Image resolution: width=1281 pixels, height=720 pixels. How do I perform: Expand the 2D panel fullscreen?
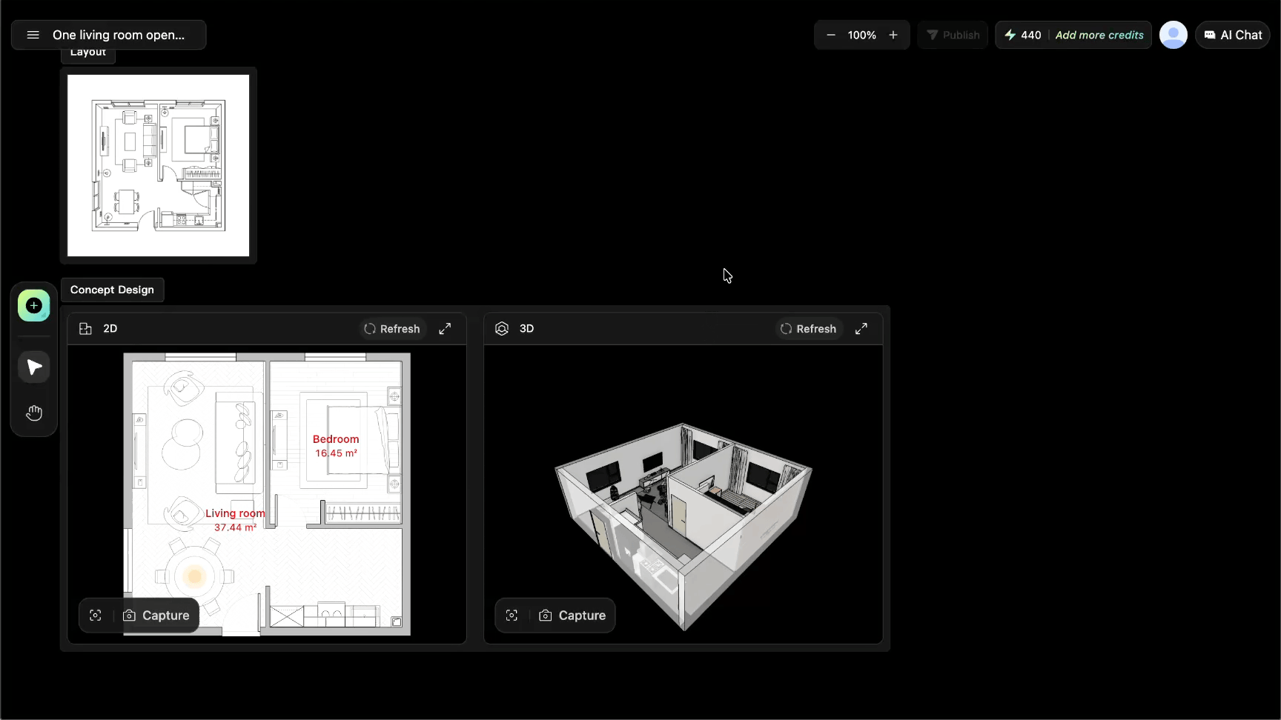click(x=445, y=329)
